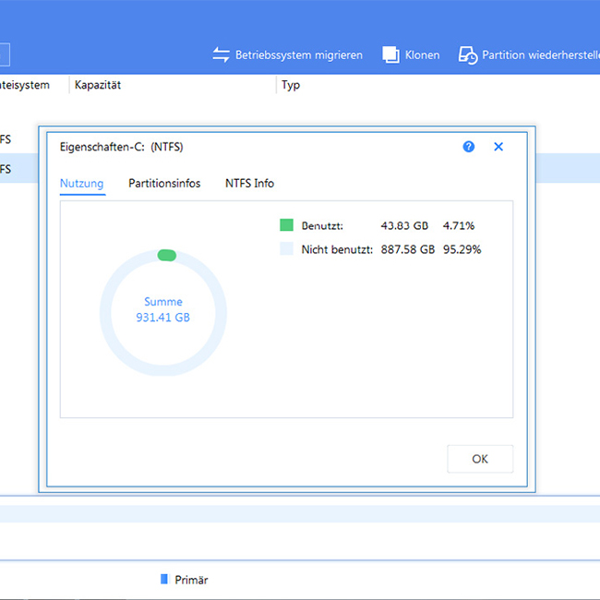This screenshot has height=600, width=600.
Task: Click the Klonen toolbar icon
Action: point(390,55)
